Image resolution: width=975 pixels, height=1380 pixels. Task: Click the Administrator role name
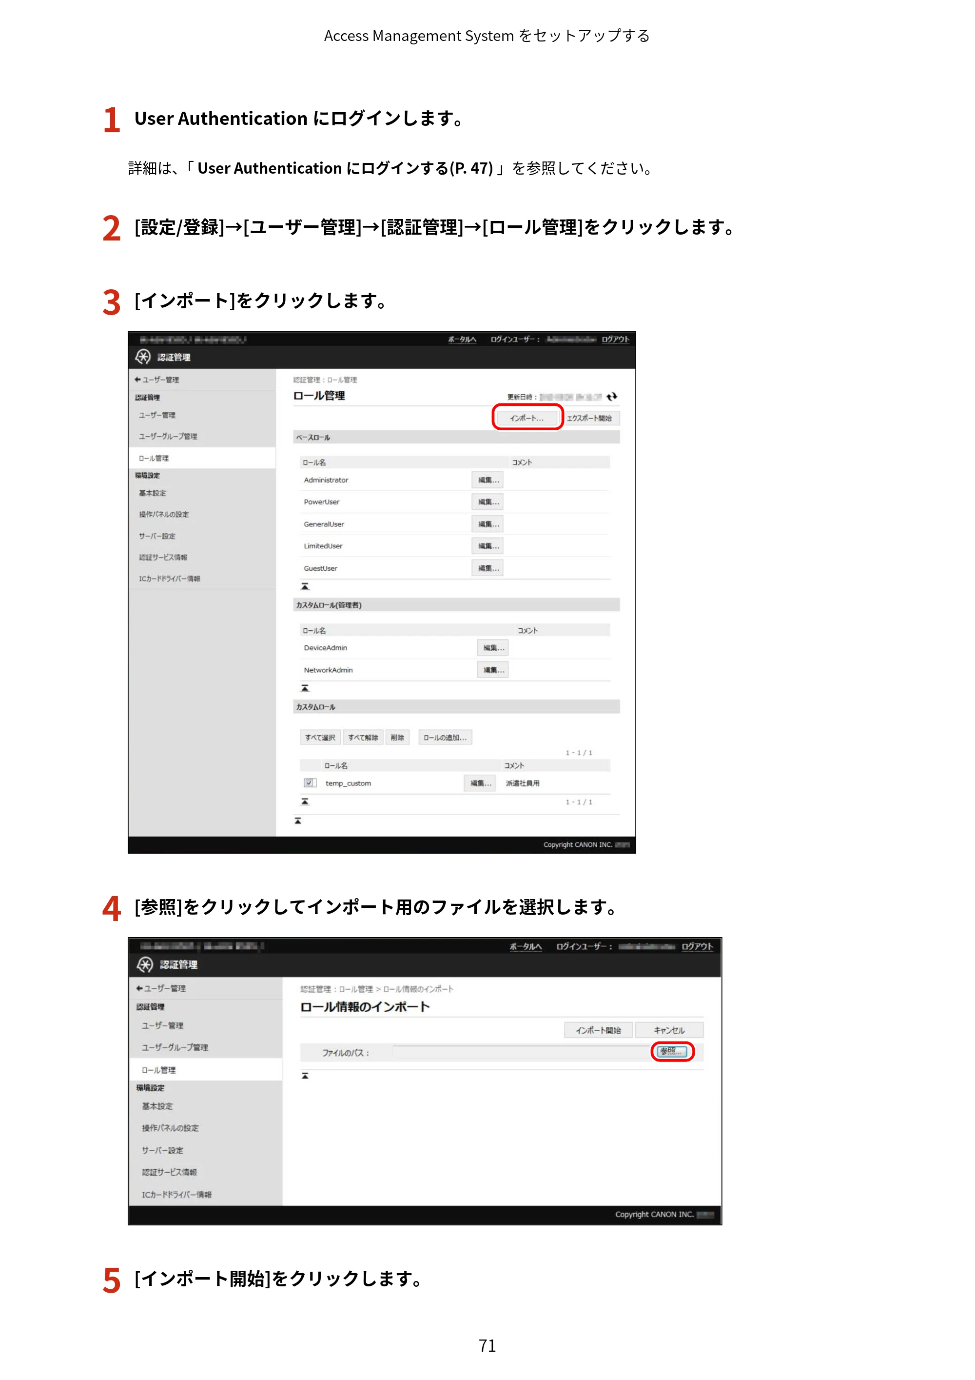tap(326, 480)
